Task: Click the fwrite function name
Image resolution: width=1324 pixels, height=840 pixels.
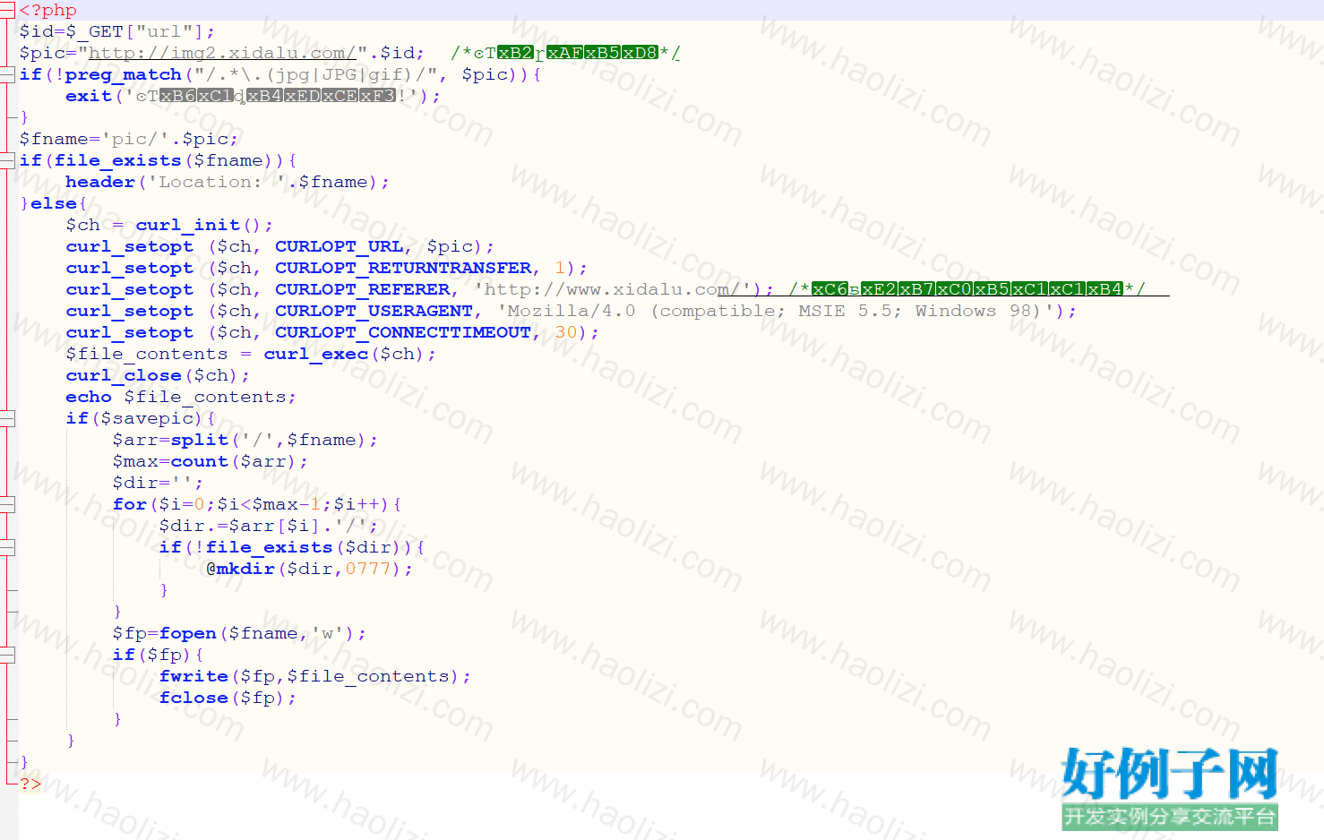Action: [193, 676]
